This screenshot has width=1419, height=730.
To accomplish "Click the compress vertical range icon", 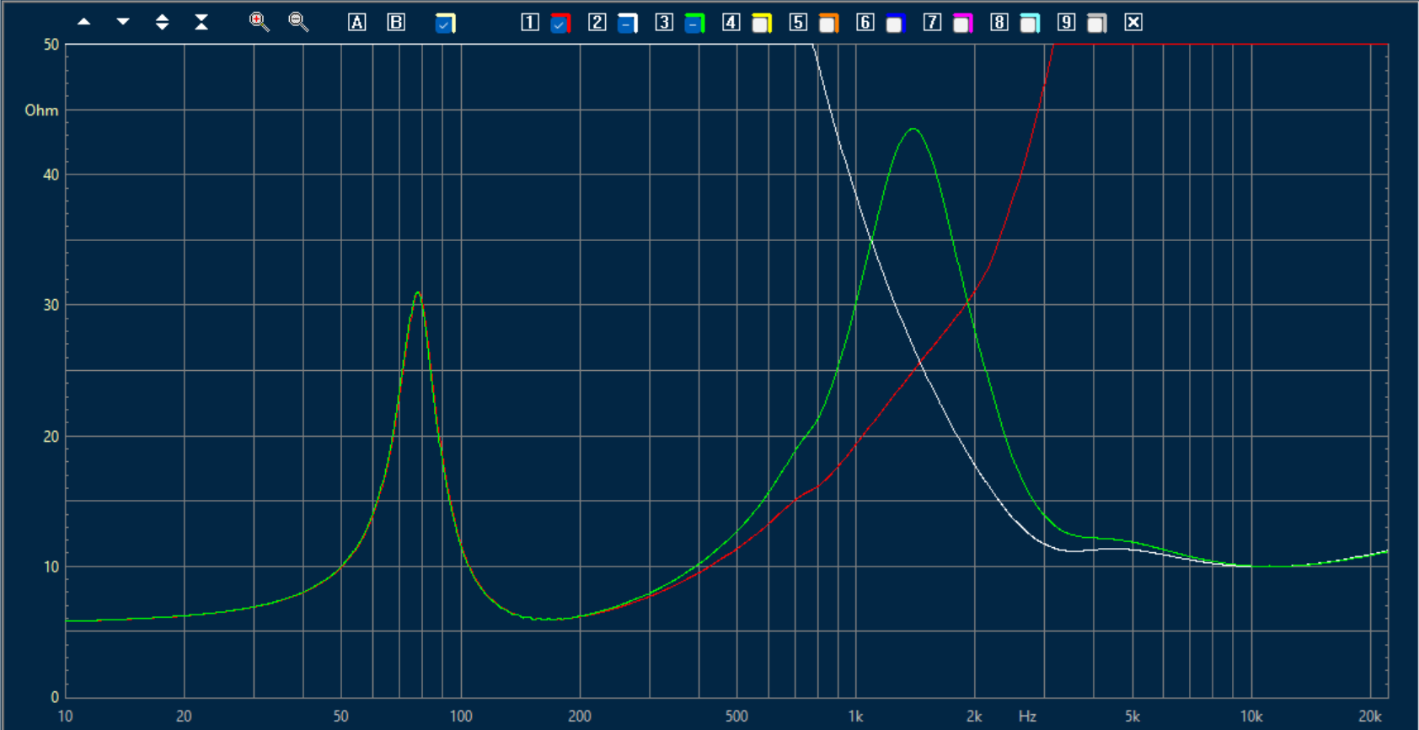I will point(201,22).
